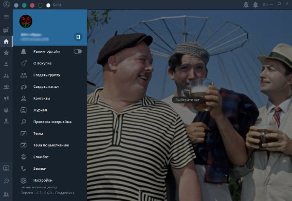
Task: Click the pink-red theme color dot
Action: (32, 5)
